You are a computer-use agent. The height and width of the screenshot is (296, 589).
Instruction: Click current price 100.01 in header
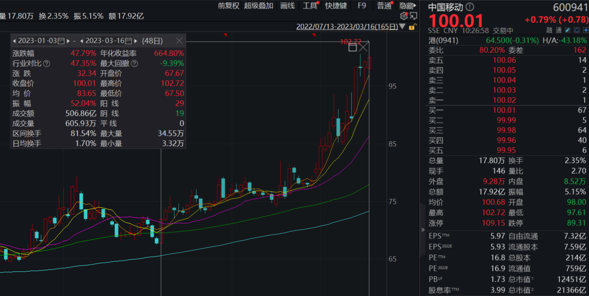tap(456, 21)
